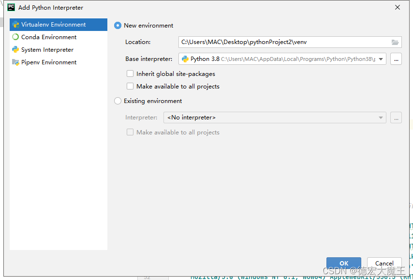Click the System Interpreter Python icon

click(15, 50)
